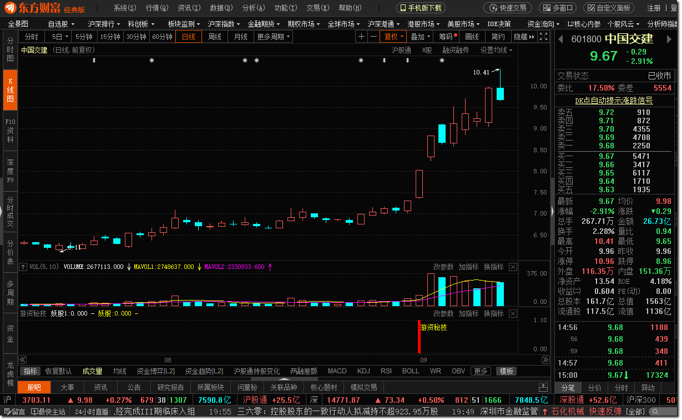This screenshot has height=420, width=682.
Task: Expand the 沪深排行 ranking dropdown
Action: [x=104, y=24]
